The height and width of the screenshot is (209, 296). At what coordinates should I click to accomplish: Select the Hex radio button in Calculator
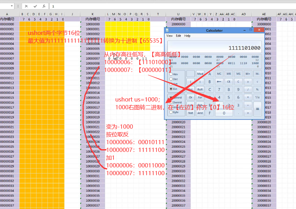(171, 74)
